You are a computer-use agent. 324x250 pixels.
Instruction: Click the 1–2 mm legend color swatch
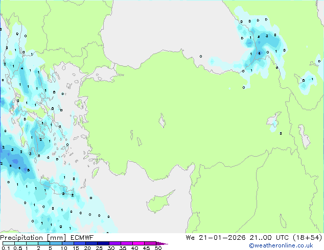32,243
